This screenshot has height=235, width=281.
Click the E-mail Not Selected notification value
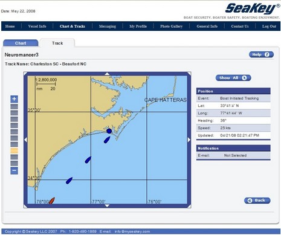(x=235, y=155)
